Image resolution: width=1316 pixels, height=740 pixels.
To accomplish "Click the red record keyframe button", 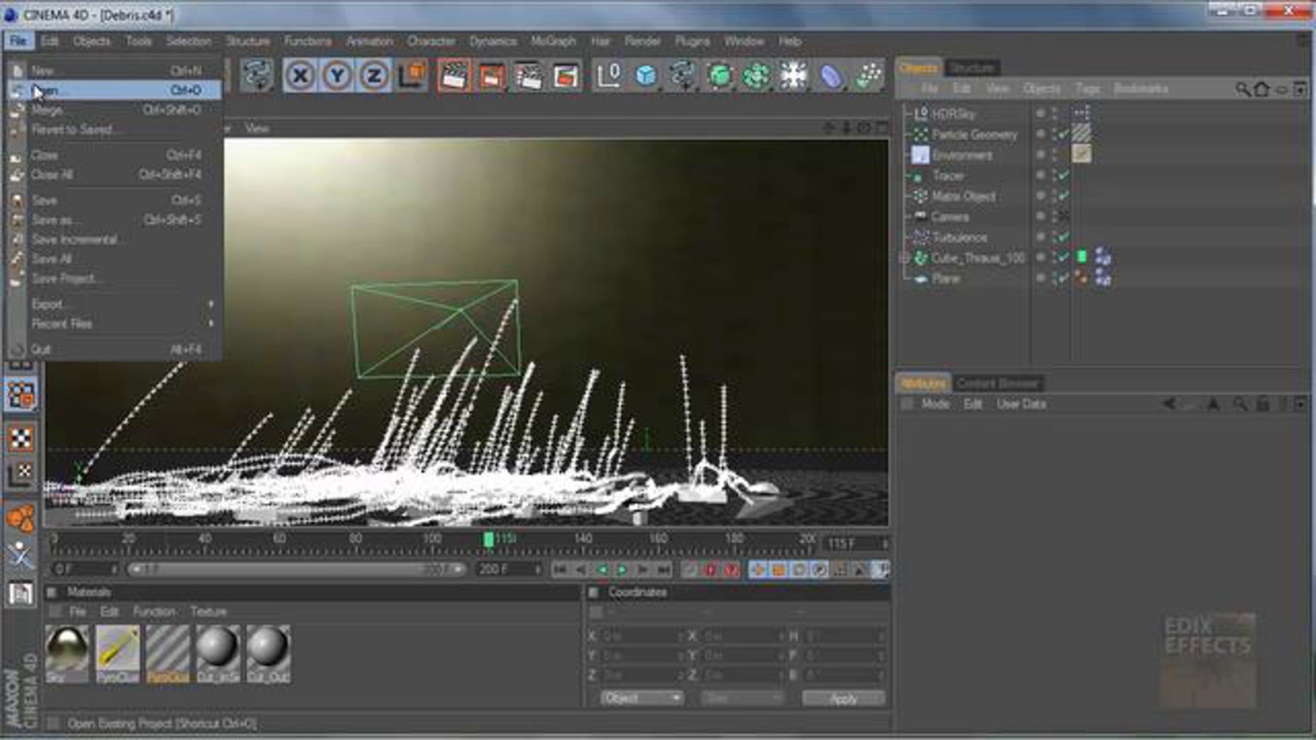I will point(711,570).
